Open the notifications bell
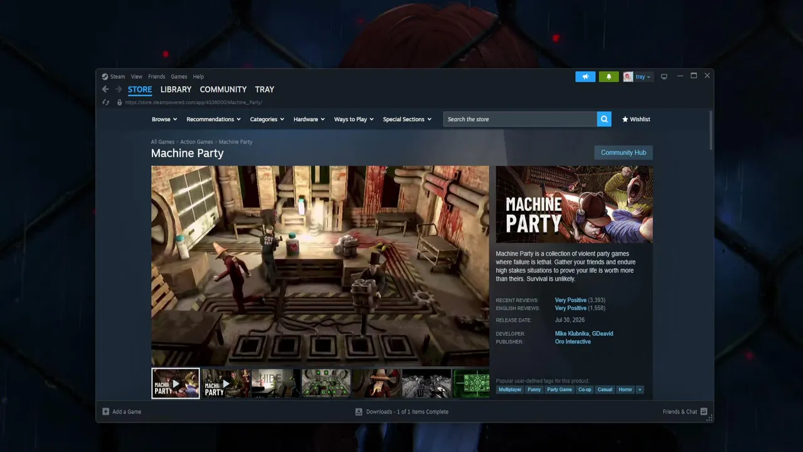Screen dimensions: 803x452 point(609,77)
